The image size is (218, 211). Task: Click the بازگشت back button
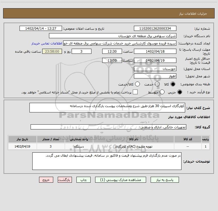click(x=65, y=180)
